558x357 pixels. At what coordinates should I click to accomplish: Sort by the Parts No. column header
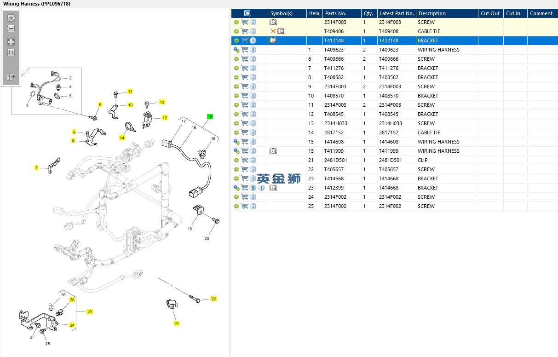(x=335, y=13)
